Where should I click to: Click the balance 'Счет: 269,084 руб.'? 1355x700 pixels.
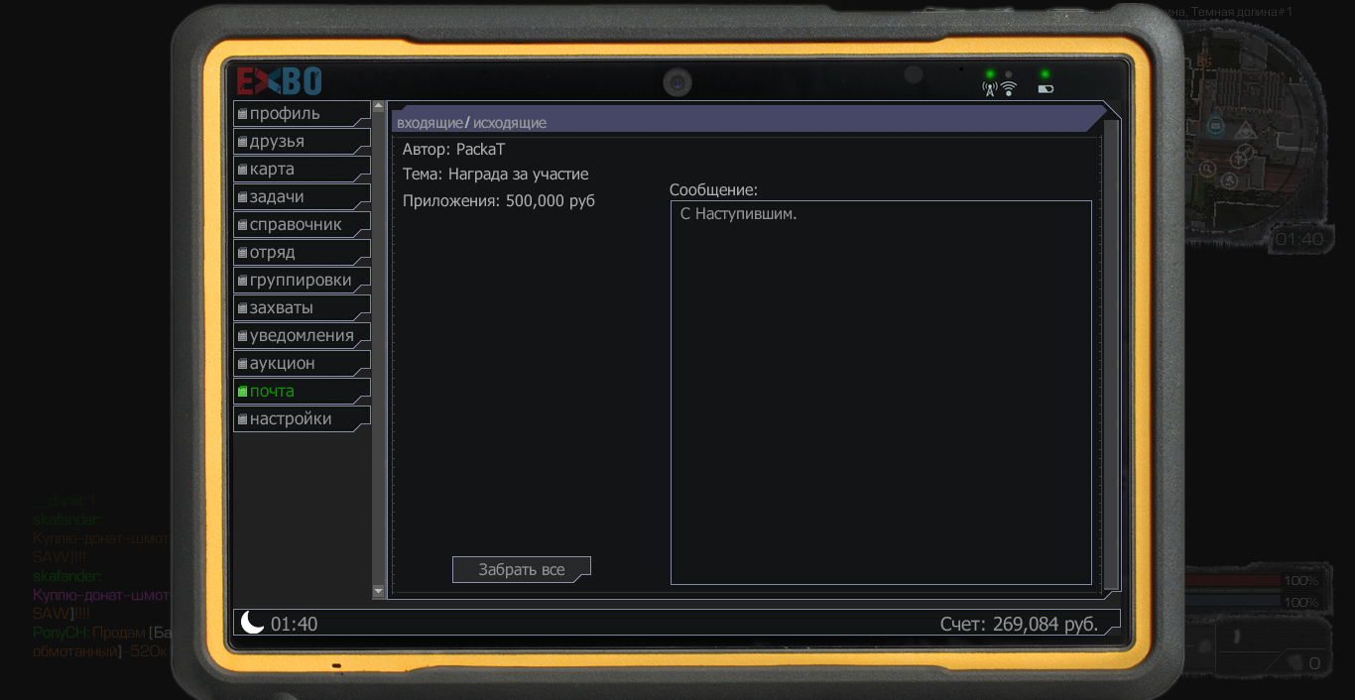click(1019, 624)
